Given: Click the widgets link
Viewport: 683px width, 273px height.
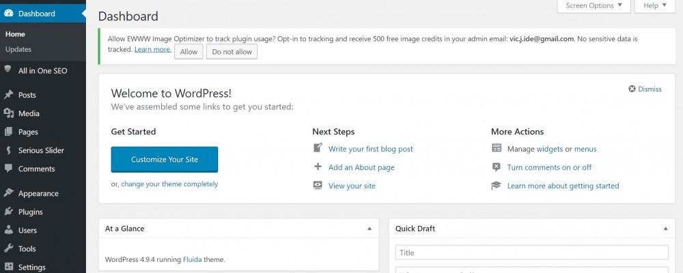Looking at the screenshot, I should pyautogui.click(x=550, y=149).
